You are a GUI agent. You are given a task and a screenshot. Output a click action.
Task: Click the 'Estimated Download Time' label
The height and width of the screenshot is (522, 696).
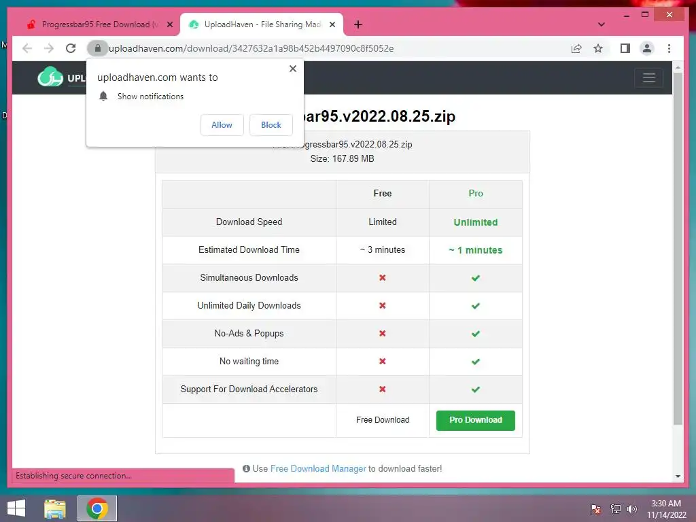tap(249, 250)
